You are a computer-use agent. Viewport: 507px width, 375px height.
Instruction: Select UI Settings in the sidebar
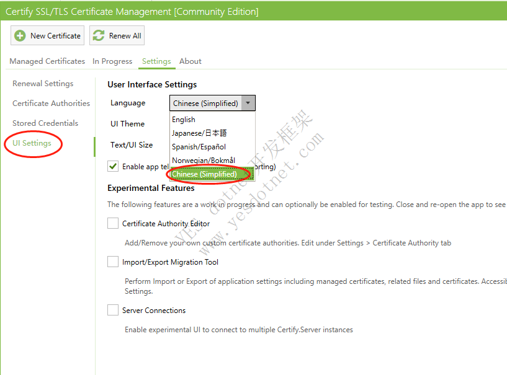point(32,143)
